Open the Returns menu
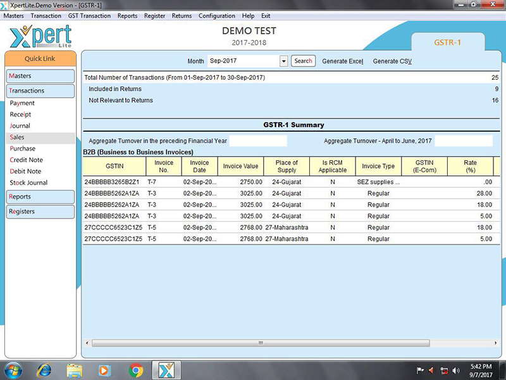 coord(182,16)
